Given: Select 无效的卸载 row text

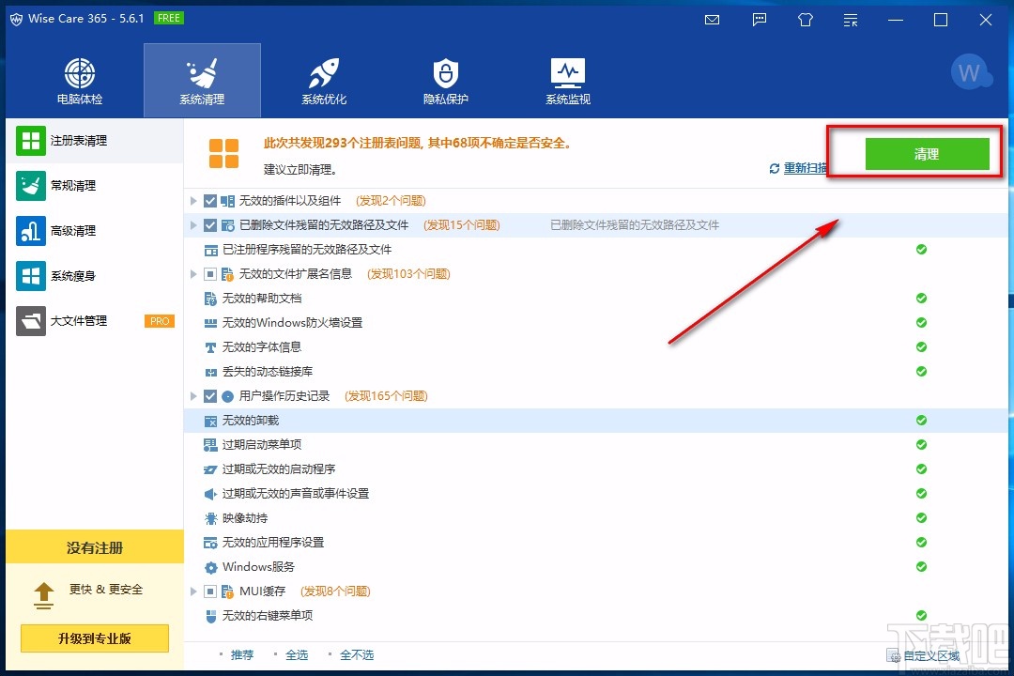Looking at the screenshot, I should pyautogui.click(x=251, y=421).
